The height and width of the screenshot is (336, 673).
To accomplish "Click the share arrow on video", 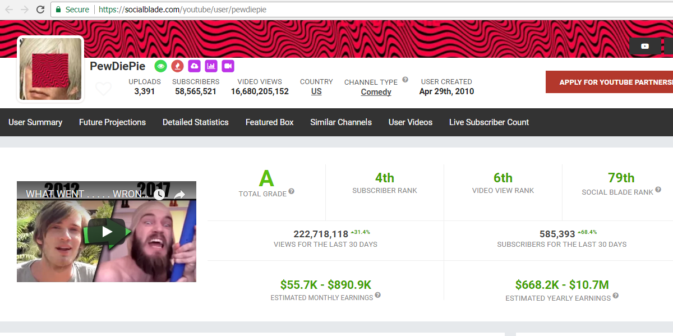I will click(179, 194).
